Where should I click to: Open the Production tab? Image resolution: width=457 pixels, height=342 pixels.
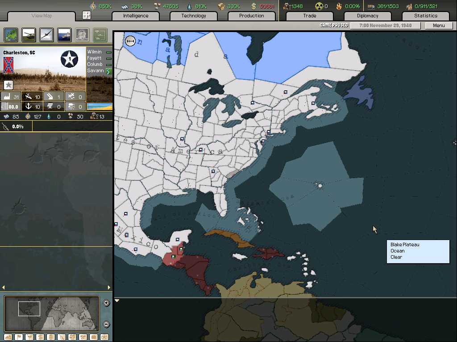pos(252,16)
